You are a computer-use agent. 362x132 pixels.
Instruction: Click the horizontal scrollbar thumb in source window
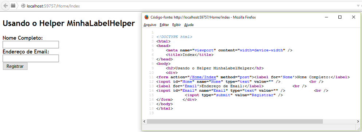click(235, 121)
